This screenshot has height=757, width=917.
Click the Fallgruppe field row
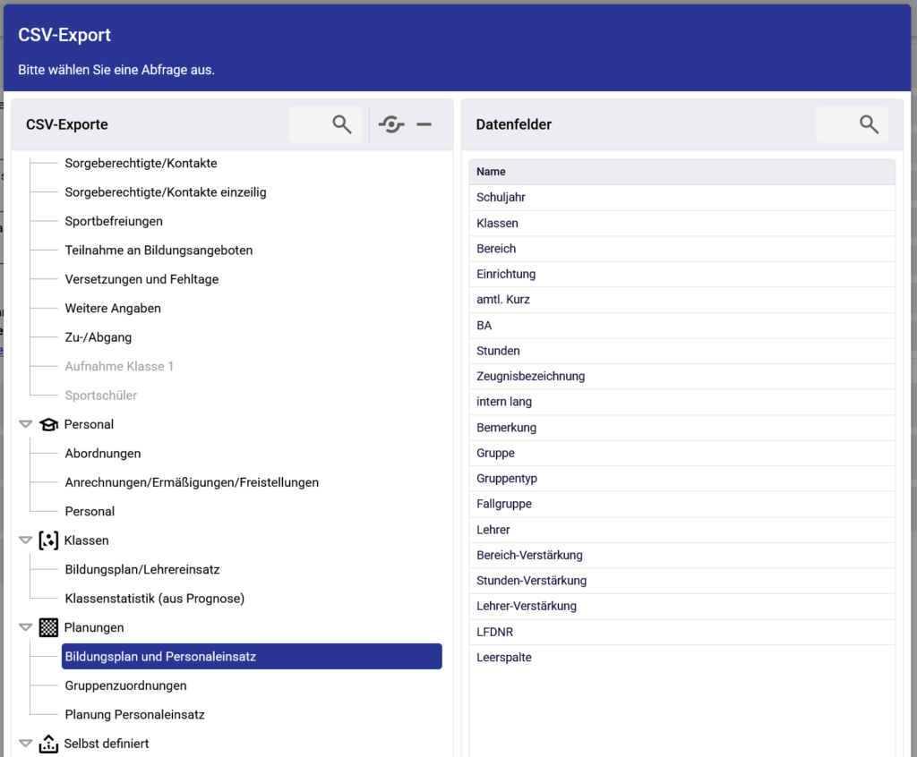click(x=681, y=505)
